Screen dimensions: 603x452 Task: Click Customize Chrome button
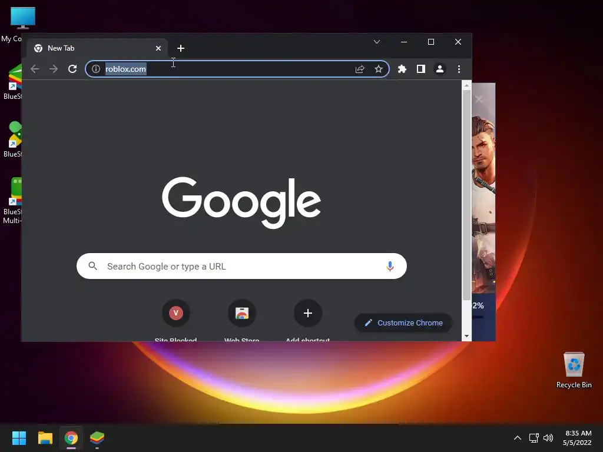(x=403, y=323)
